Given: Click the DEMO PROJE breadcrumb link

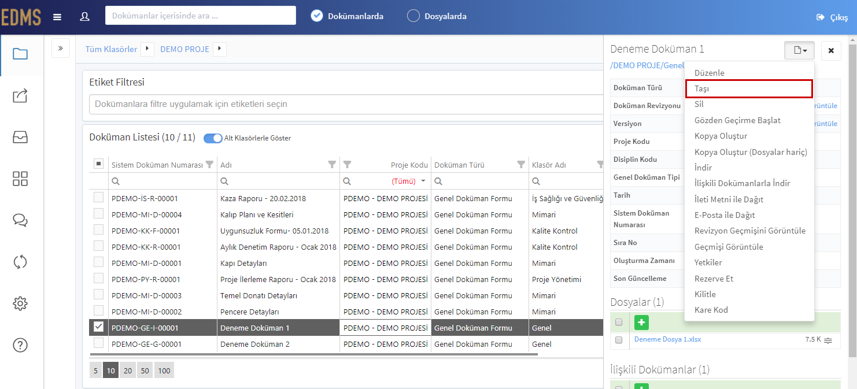Looking at the screenshot, I should (x=184, y=49).
